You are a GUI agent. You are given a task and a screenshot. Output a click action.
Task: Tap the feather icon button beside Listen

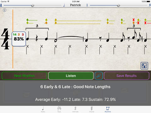[98, 76]
